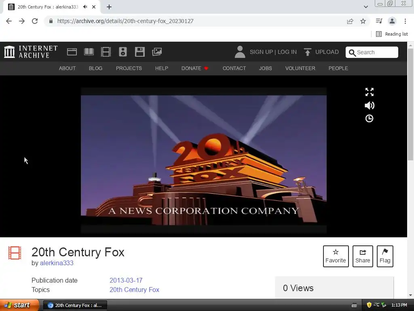The image size is (414, 311).
Task: Click the Internet Archive search field
Action: (x=372, y=52)
